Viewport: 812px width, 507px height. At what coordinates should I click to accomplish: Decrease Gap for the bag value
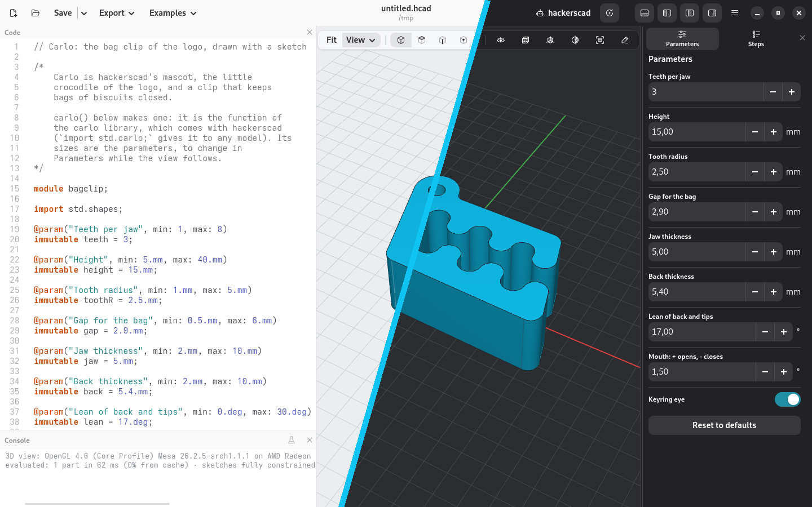pos(755,212)
